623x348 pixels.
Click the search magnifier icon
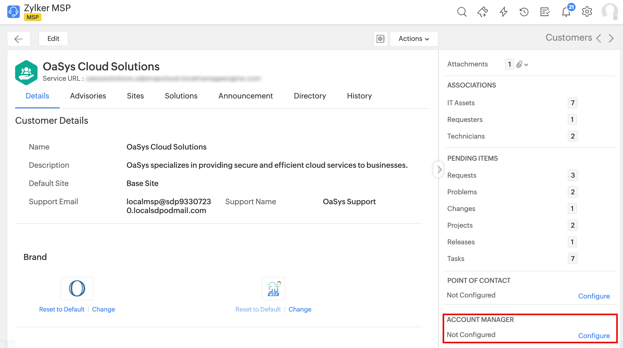462,12
